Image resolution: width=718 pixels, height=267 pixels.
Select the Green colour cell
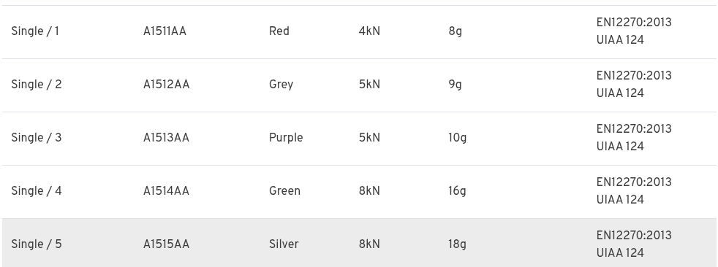click(x=285, y=191)
